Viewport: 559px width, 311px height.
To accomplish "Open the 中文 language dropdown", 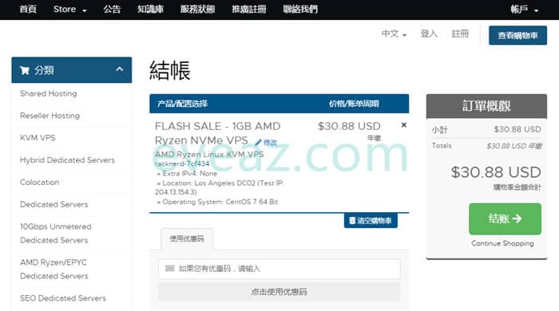I will coord(394,33).
